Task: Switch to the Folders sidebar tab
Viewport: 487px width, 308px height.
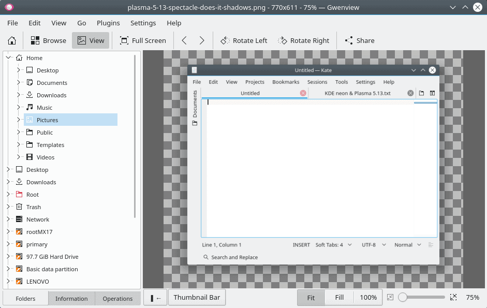Action: coord(25,298)
